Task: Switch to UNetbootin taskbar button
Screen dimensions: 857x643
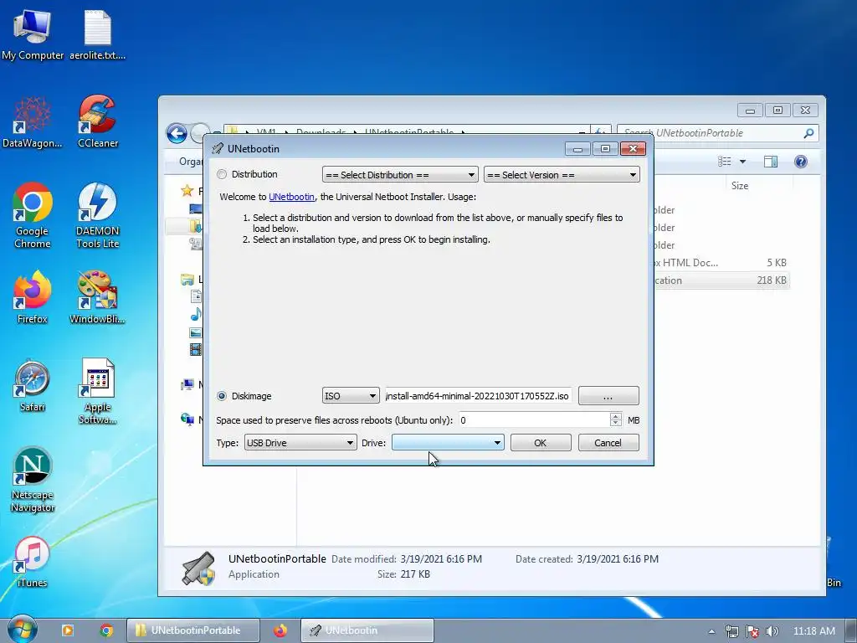Action: click(367, 630)
